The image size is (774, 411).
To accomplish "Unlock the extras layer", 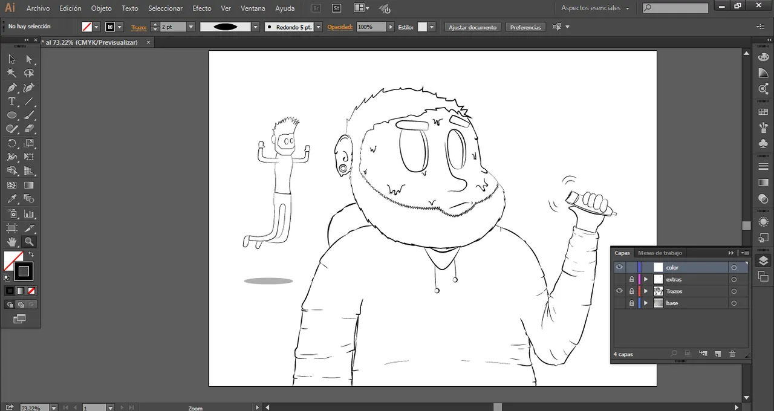I will click(631, 279).
